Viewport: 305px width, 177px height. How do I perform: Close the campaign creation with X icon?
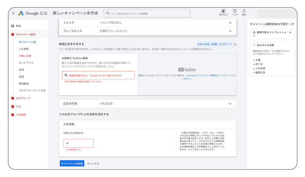click(x=13, y=13)
